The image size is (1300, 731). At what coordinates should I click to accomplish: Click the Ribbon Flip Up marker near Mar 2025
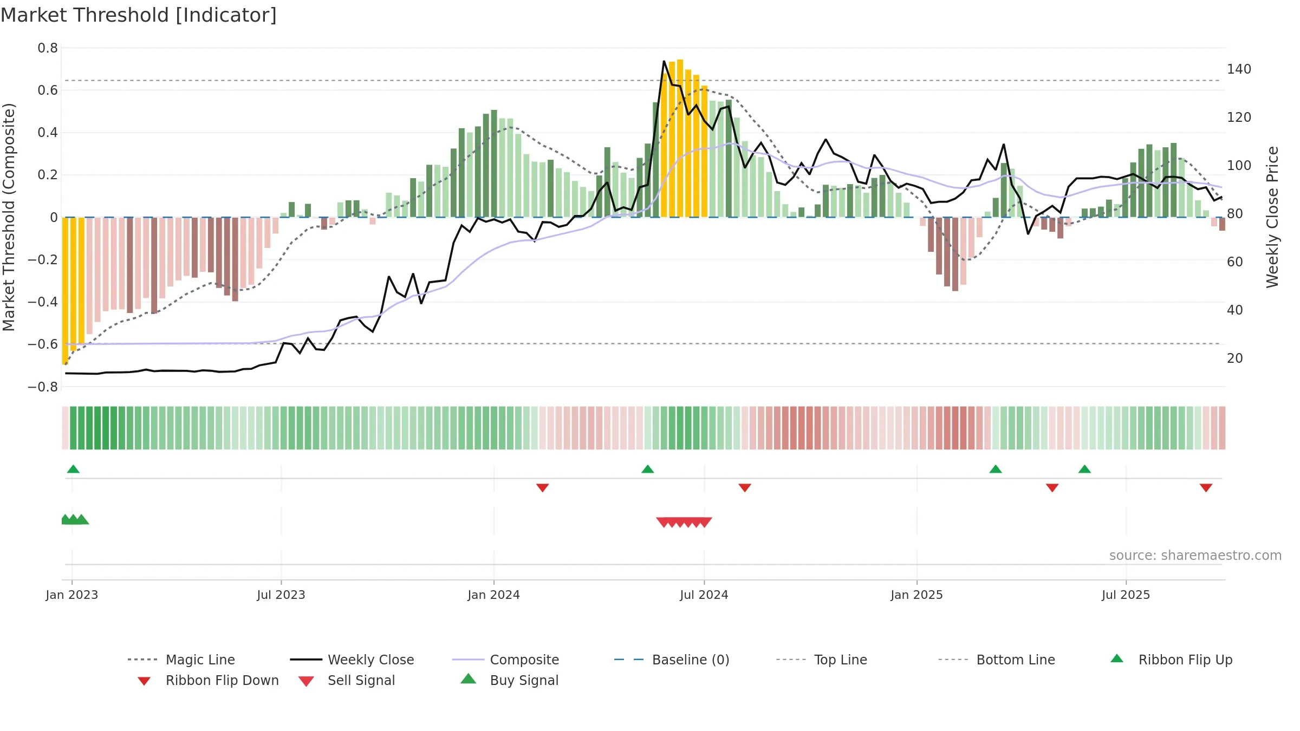pyautogui.click(x=996, y=469)
